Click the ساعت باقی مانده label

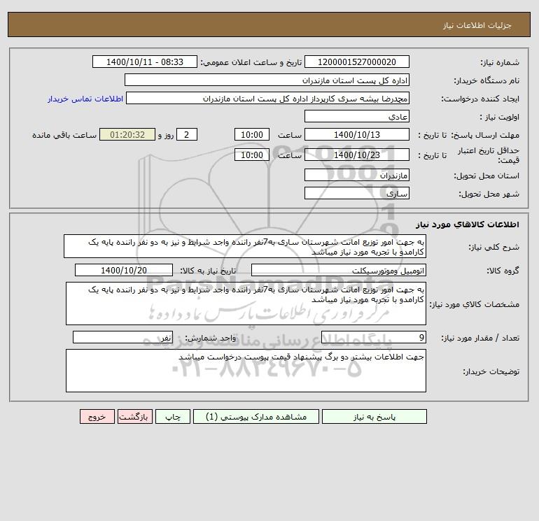(x=64, y=135)
